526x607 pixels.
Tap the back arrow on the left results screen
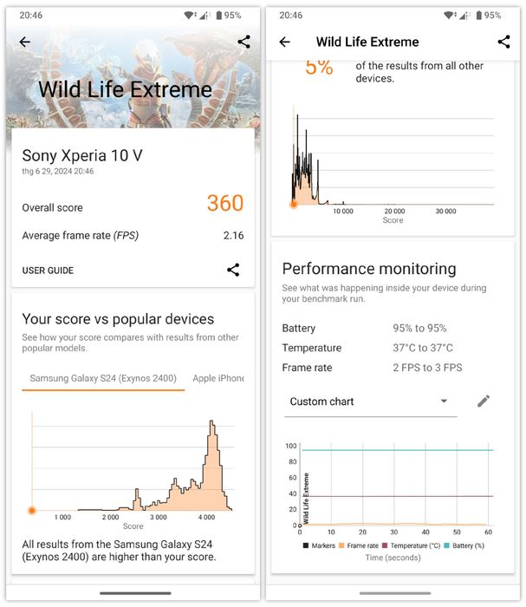(x=25, y=42)
